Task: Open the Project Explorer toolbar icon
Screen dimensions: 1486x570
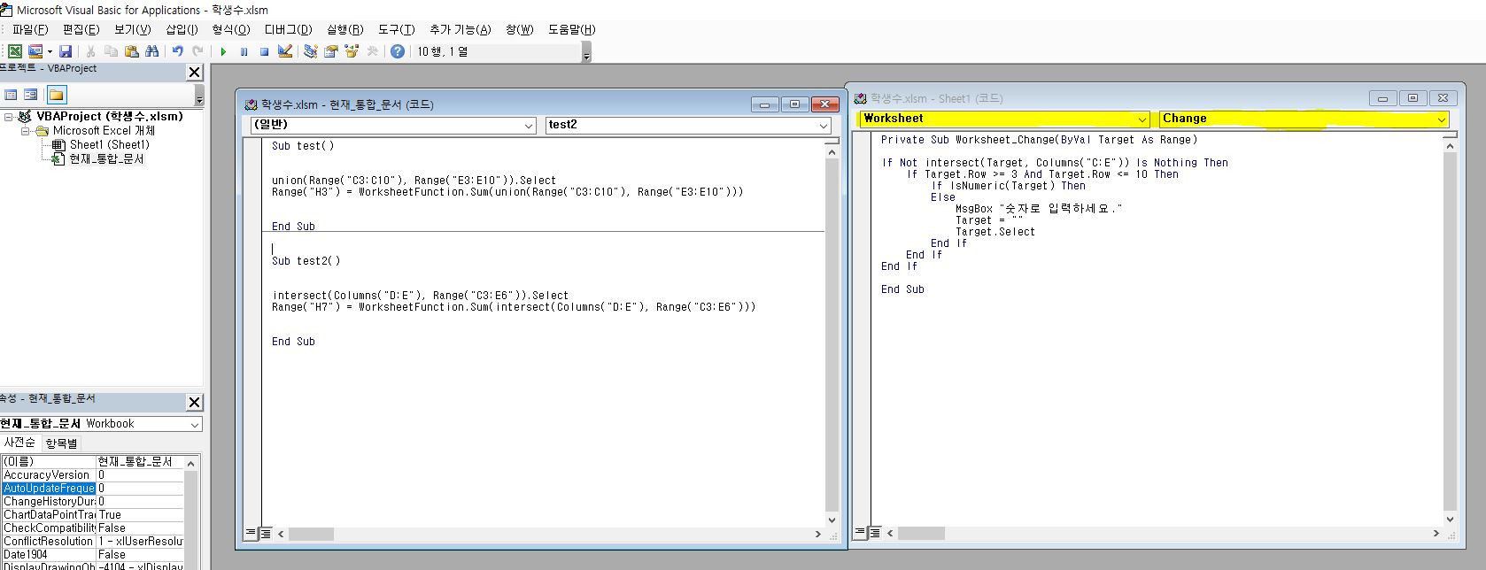Action: [311, 51]
